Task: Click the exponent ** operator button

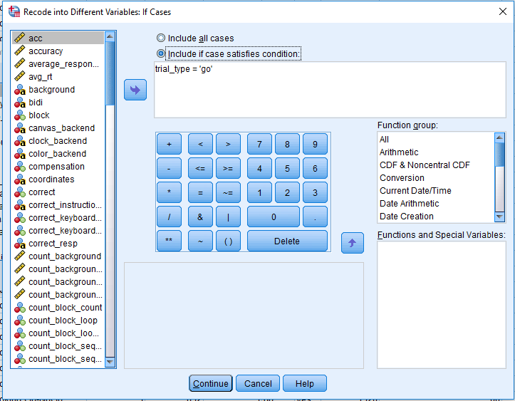Action: [169, 241]
